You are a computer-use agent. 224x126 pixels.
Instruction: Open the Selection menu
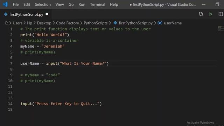pos(43,5)
